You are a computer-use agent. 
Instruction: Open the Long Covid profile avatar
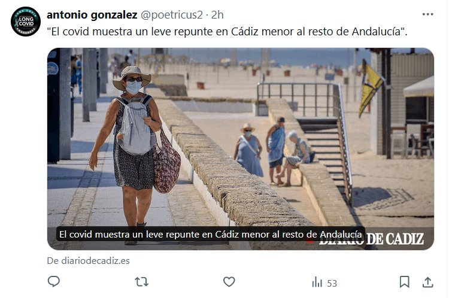pyautogui.click(x=26, y=22)
